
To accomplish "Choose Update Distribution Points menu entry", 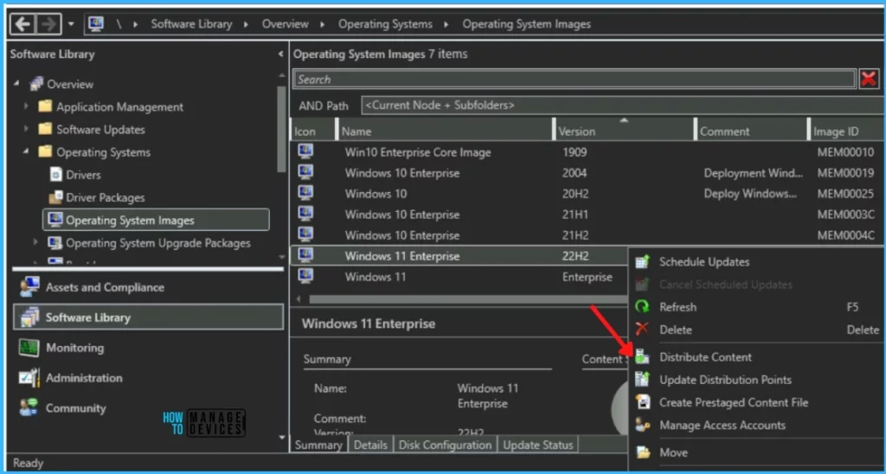I will [756, 380].
